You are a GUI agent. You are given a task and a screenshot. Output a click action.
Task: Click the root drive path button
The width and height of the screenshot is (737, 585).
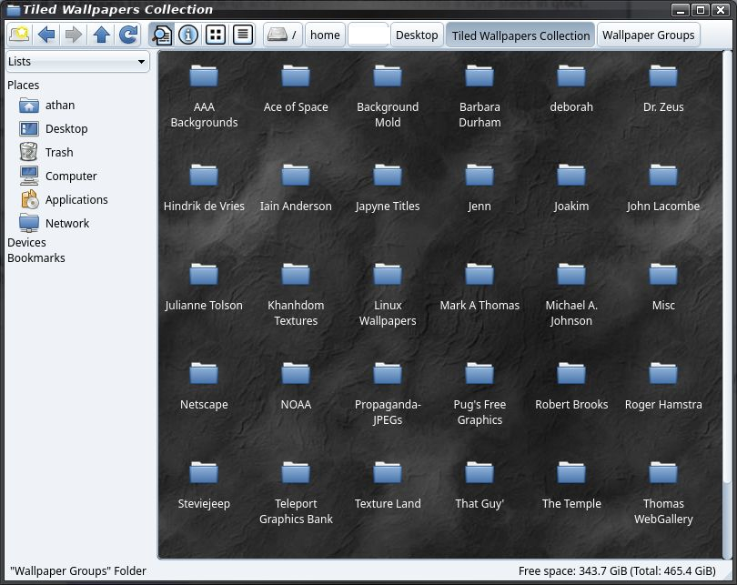coord(282,35)
